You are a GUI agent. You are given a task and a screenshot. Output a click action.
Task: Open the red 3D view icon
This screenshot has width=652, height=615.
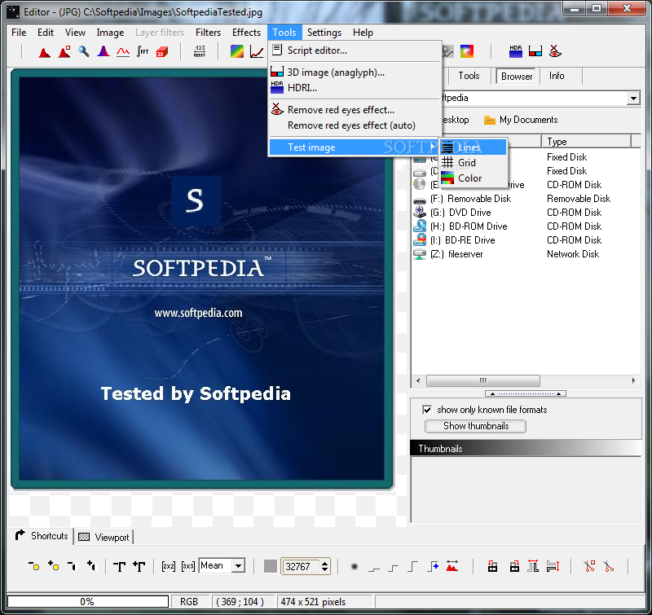tap(162, 52)
